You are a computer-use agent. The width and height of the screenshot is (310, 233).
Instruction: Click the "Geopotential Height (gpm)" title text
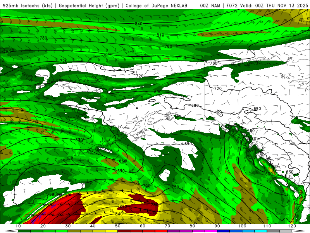point(89,6)
